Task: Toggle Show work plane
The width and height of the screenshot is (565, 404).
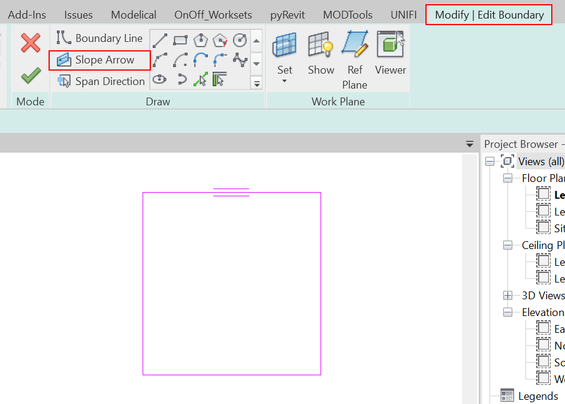Action: [x=321, y=53]
